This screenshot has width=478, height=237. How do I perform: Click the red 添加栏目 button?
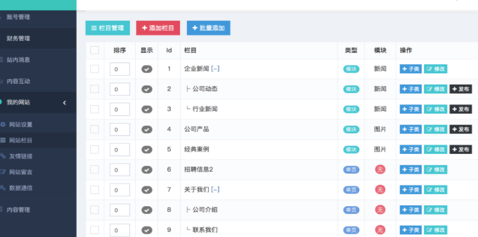click(158, 28)
